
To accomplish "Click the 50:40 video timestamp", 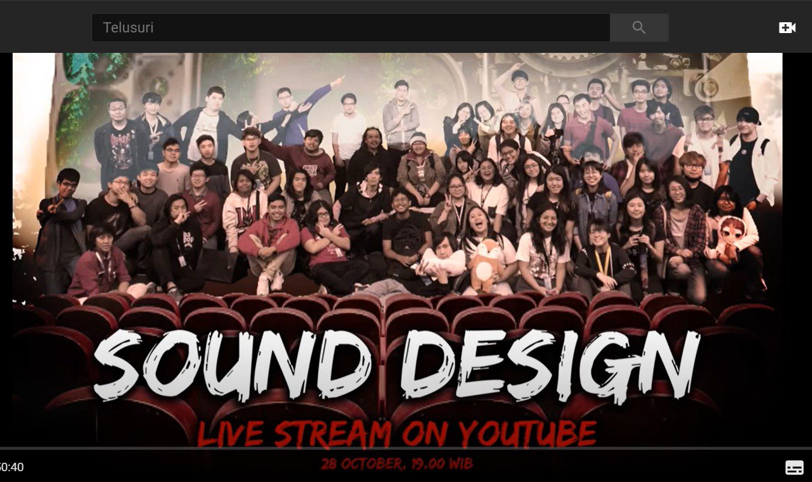I will click(12, 467).
